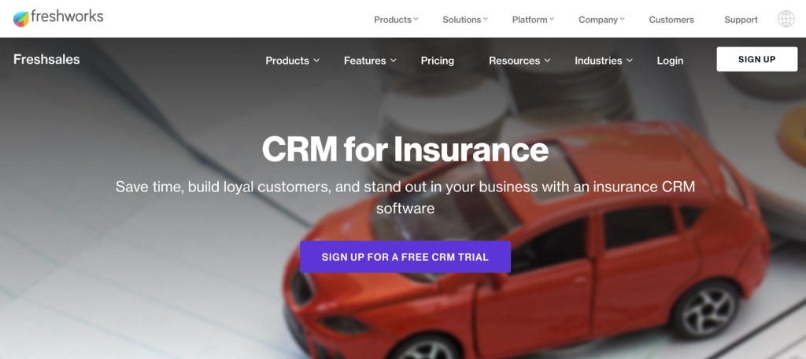The image size is (806, 359).
Task: Go to the Customers page
Action: pos(671,20)
